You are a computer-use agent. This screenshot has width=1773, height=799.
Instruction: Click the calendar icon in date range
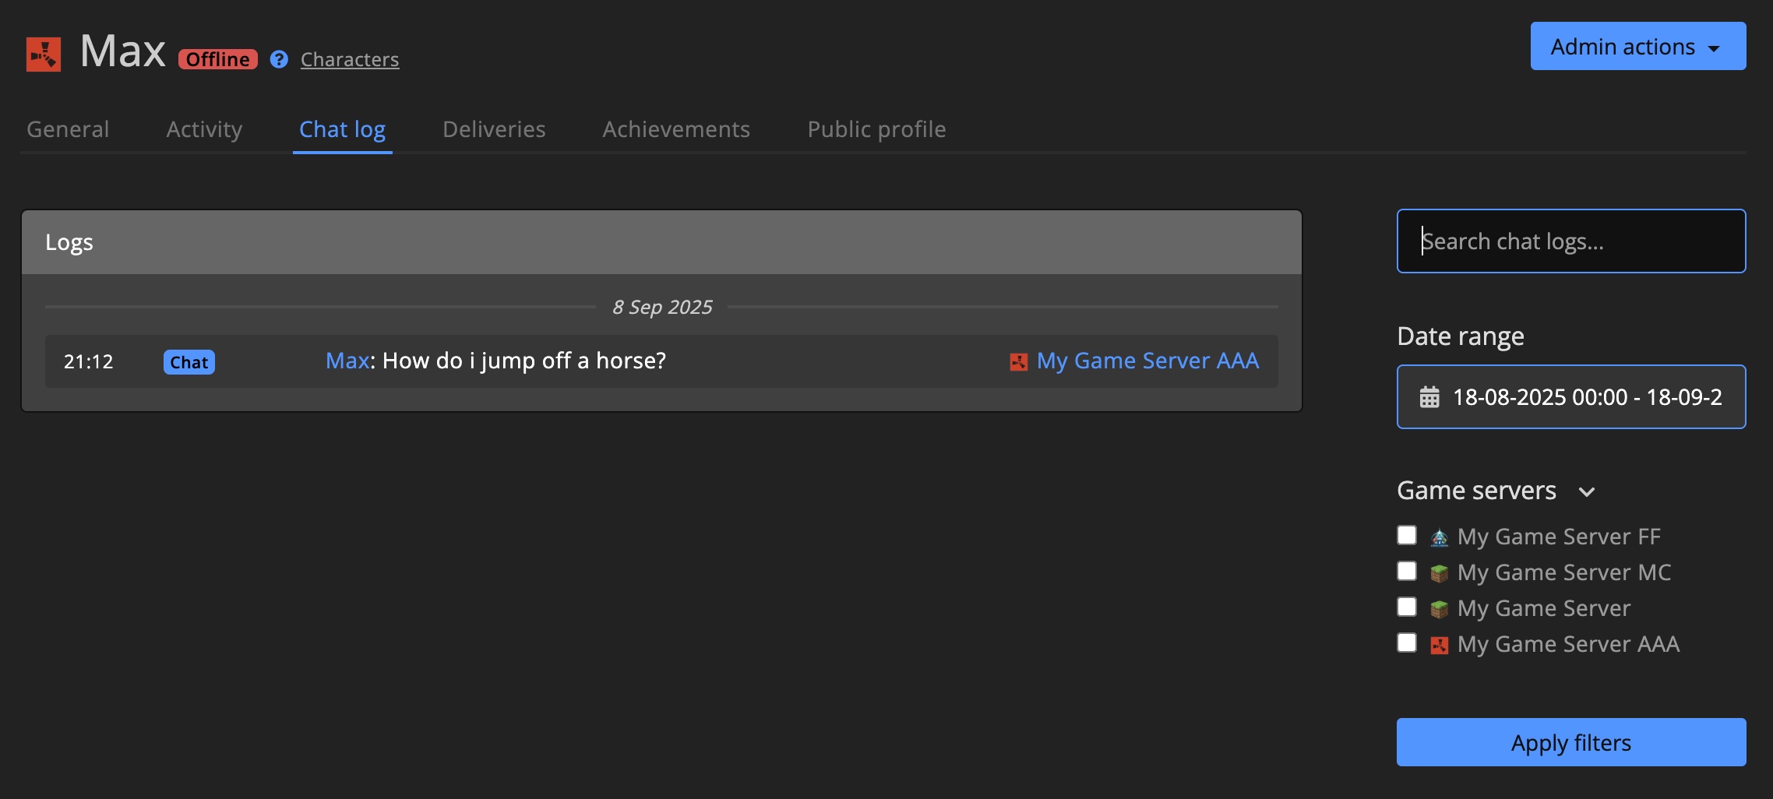coord(1429,397)
